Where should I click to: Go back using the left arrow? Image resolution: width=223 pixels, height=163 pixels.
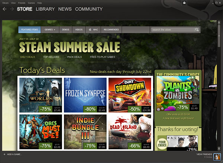click(x=4, y=9)
